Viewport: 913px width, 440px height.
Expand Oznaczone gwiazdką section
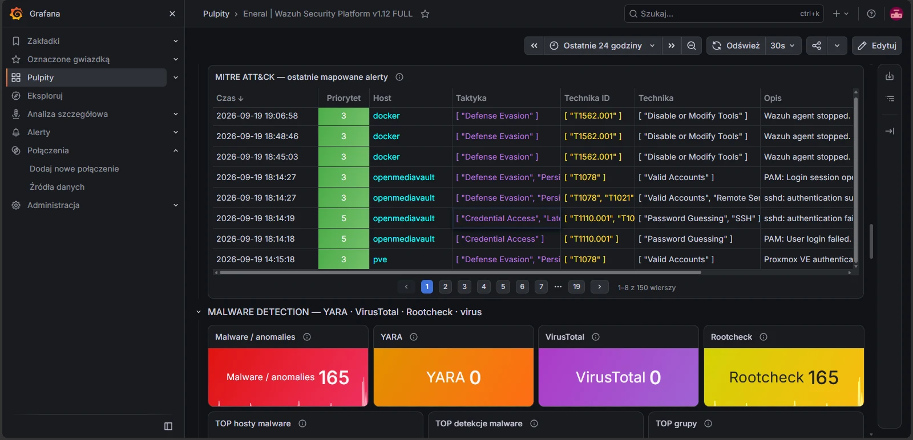tap(176, 59)
